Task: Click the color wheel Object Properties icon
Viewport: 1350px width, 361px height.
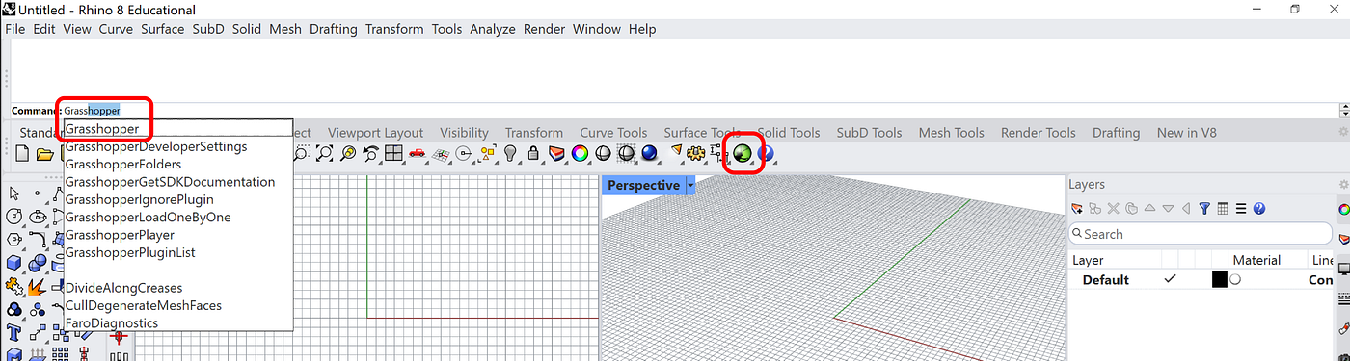Action: pyautogui.click(x=580, y=153)
